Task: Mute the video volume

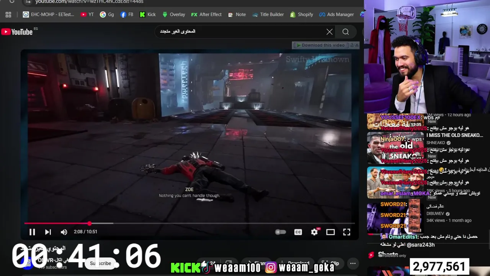Action: (x=64, y=232)
